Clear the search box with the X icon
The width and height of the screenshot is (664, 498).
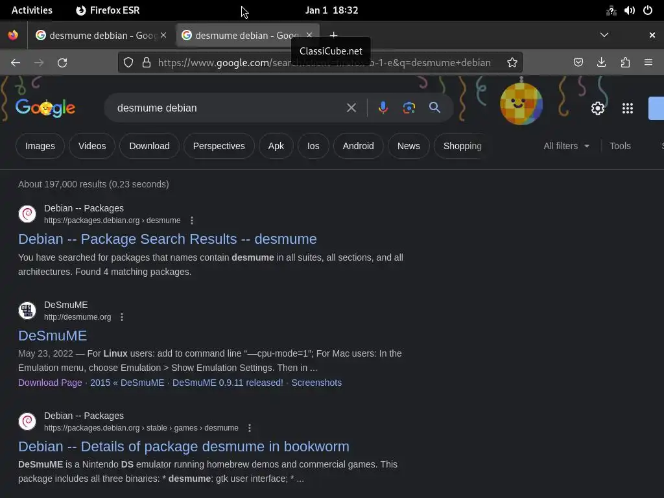(x=351, y=108)
